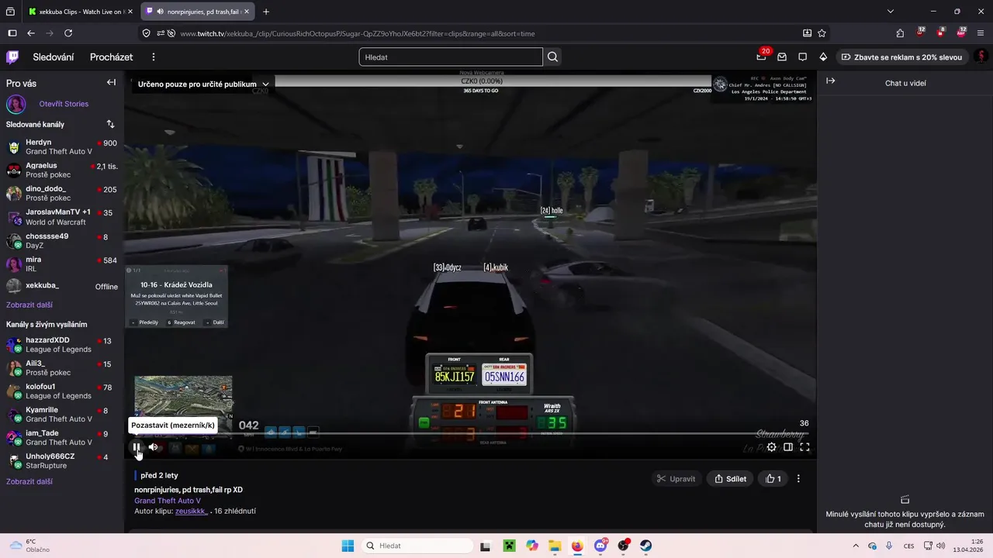Open the Twitch whispers speech bubble
Image resolution: width=993 pixels, height=558 pixels.
tap(803, 57)
